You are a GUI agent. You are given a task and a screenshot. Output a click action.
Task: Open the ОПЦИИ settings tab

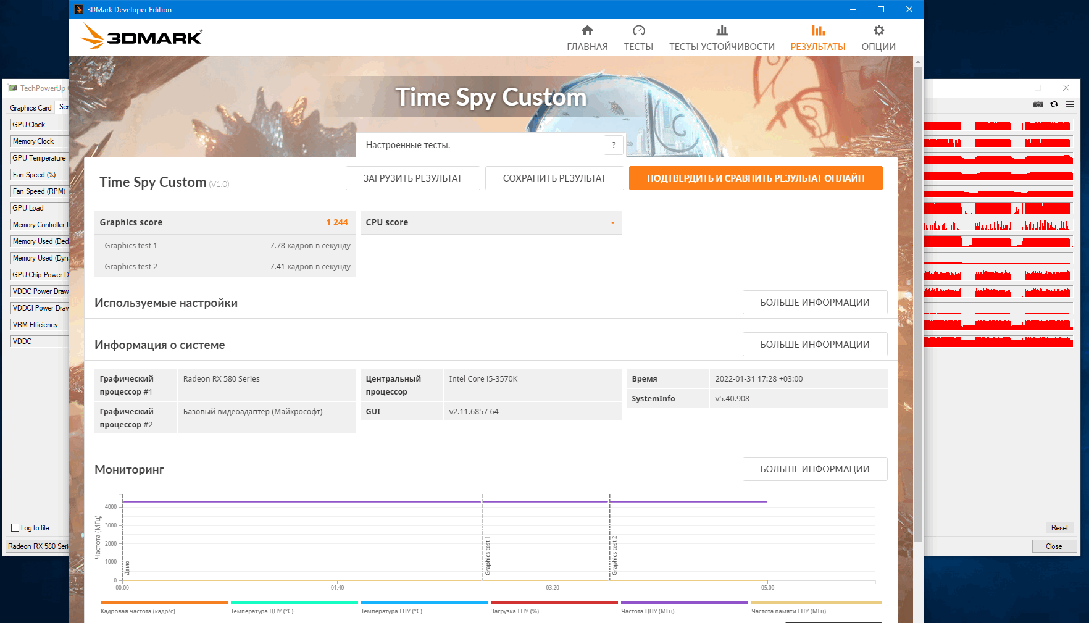click(878, 38)
